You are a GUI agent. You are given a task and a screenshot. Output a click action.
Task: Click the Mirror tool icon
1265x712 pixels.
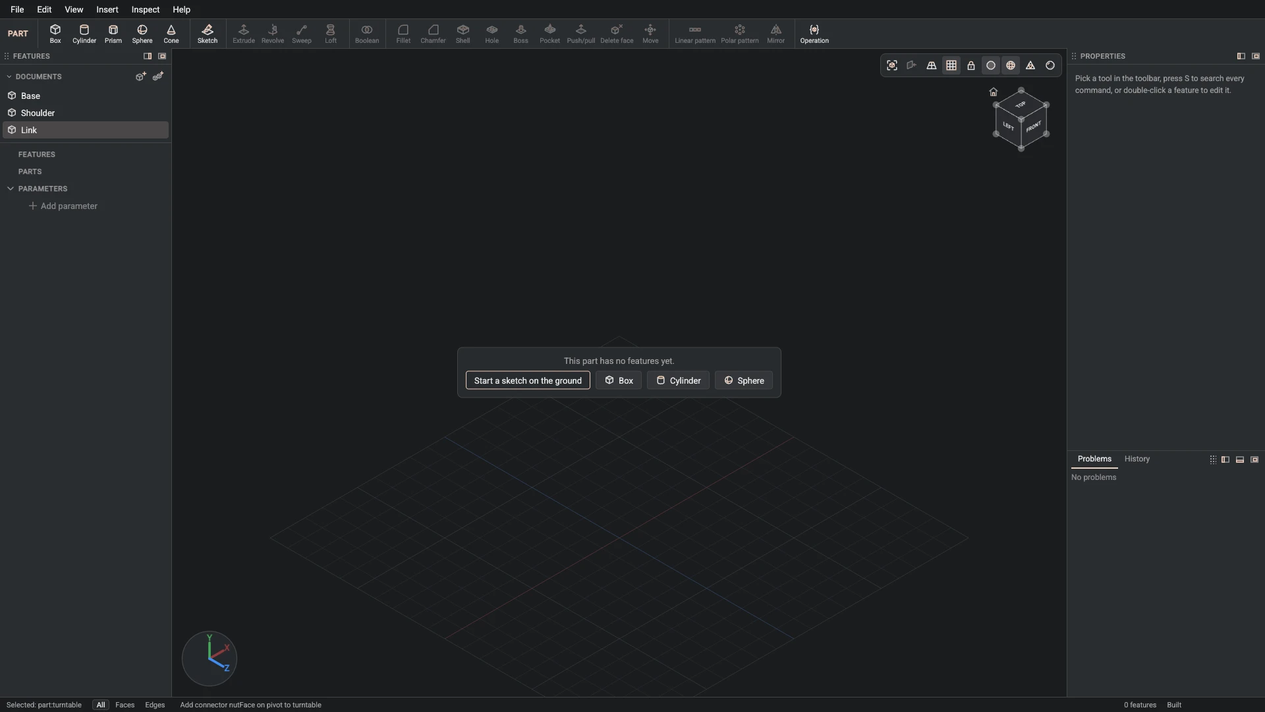[x=776, y=34]
